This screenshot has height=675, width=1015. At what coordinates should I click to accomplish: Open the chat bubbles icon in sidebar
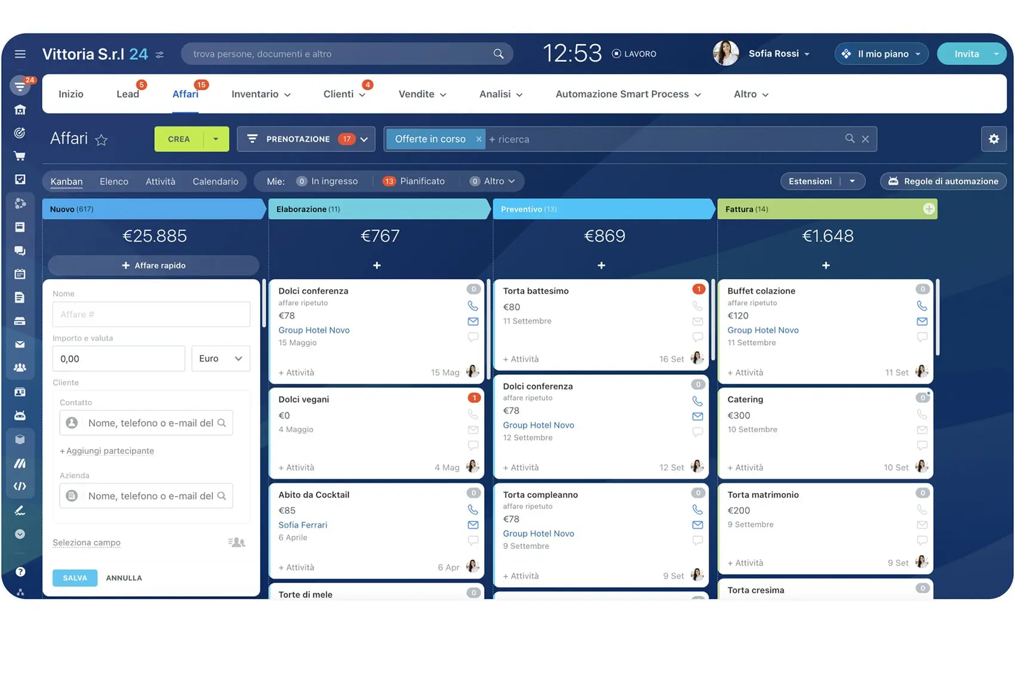20,251
